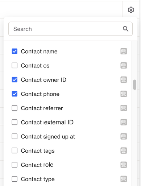Click the Intercom icon beside Contact owner ID
Screen dimensions: 141x186
pos(124,80)
